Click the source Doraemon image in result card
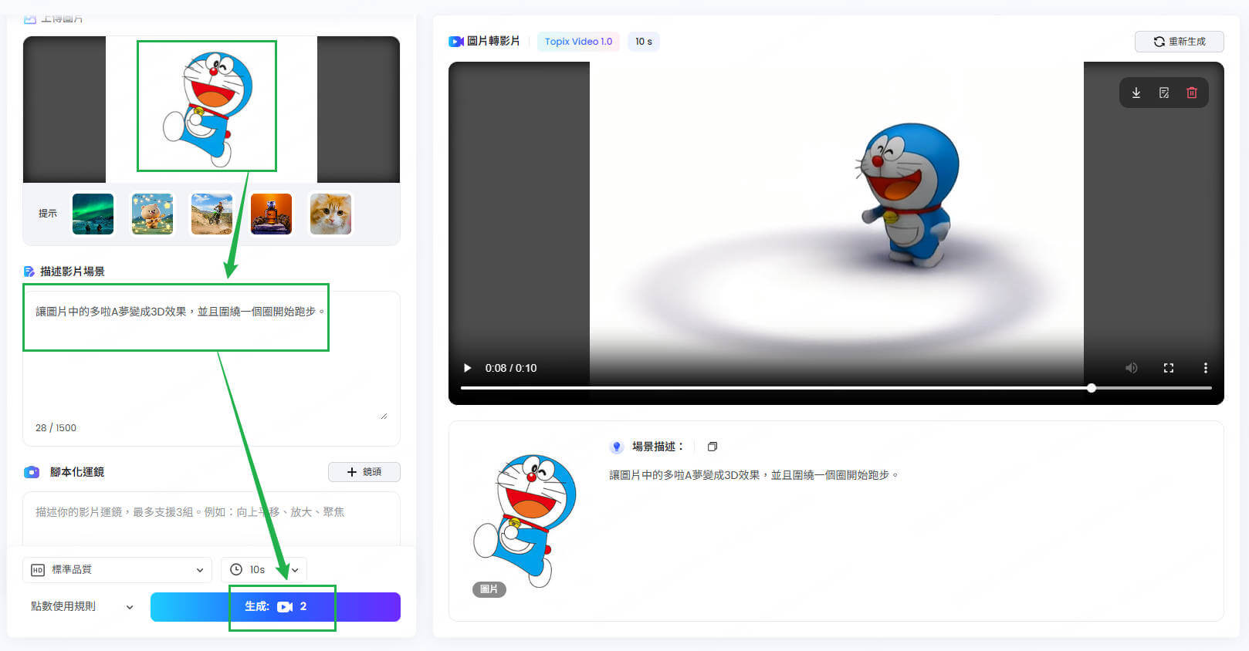 tap(523, 521)
